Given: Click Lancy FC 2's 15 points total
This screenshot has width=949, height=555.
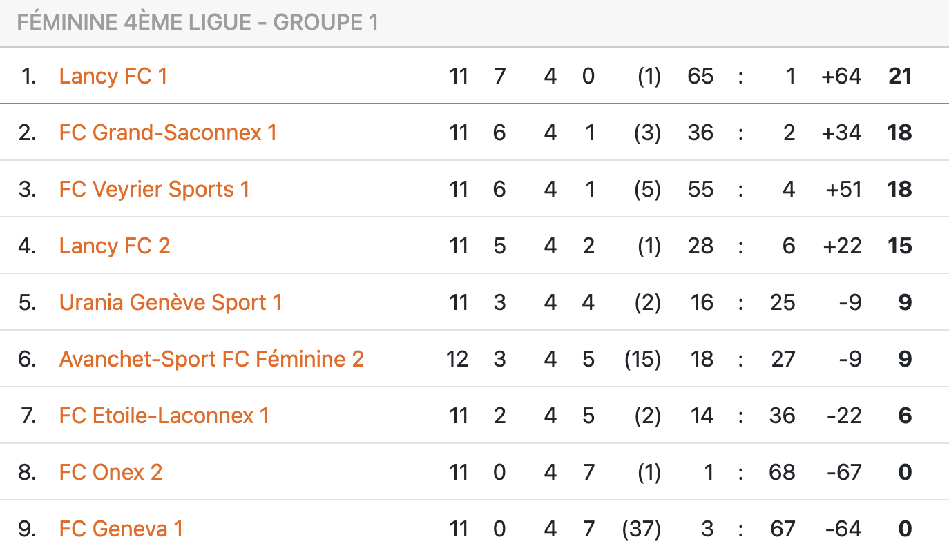Looking at the screenshot, I should 900,246.
